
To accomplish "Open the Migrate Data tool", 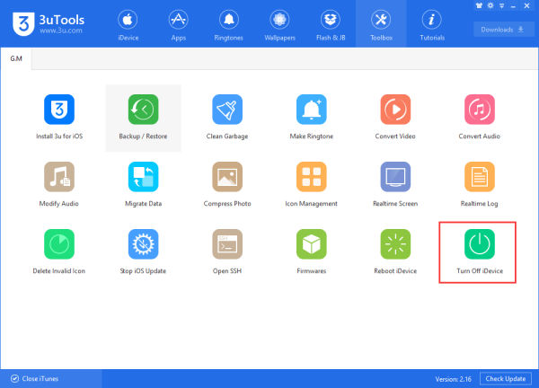I will pos(143,177).
